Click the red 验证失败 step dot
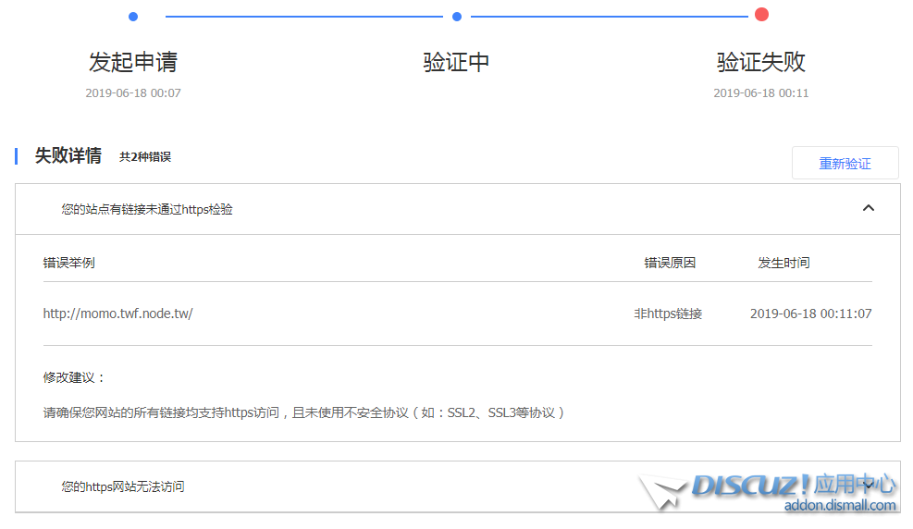Image resolution: width=913 pixels, height=529 pixels. click(x=761, y=14)
